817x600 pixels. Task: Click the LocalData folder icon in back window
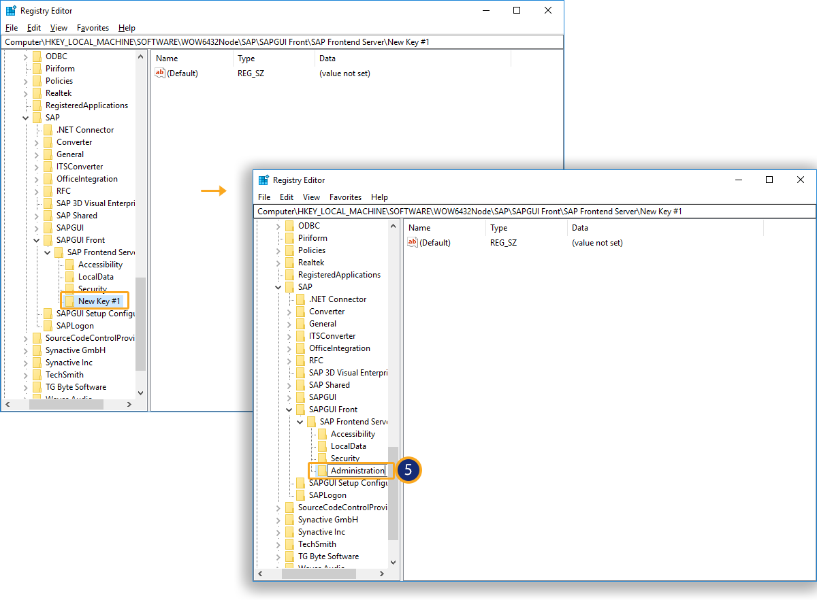pos(69,277)
